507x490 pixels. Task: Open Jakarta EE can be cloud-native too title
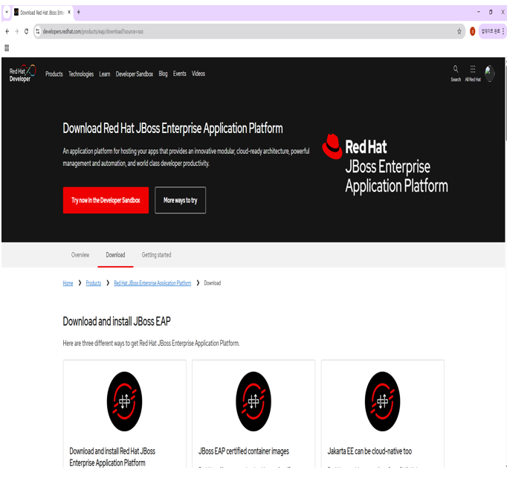click(369, 451)
